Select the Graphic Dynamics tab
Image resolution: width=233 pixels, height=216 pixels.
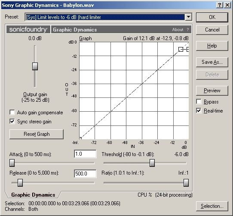(x=33, y=195)
